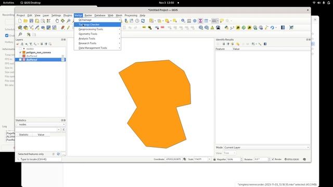
Task: Click the Coordinate input field
Action: (x=173, y=159)
